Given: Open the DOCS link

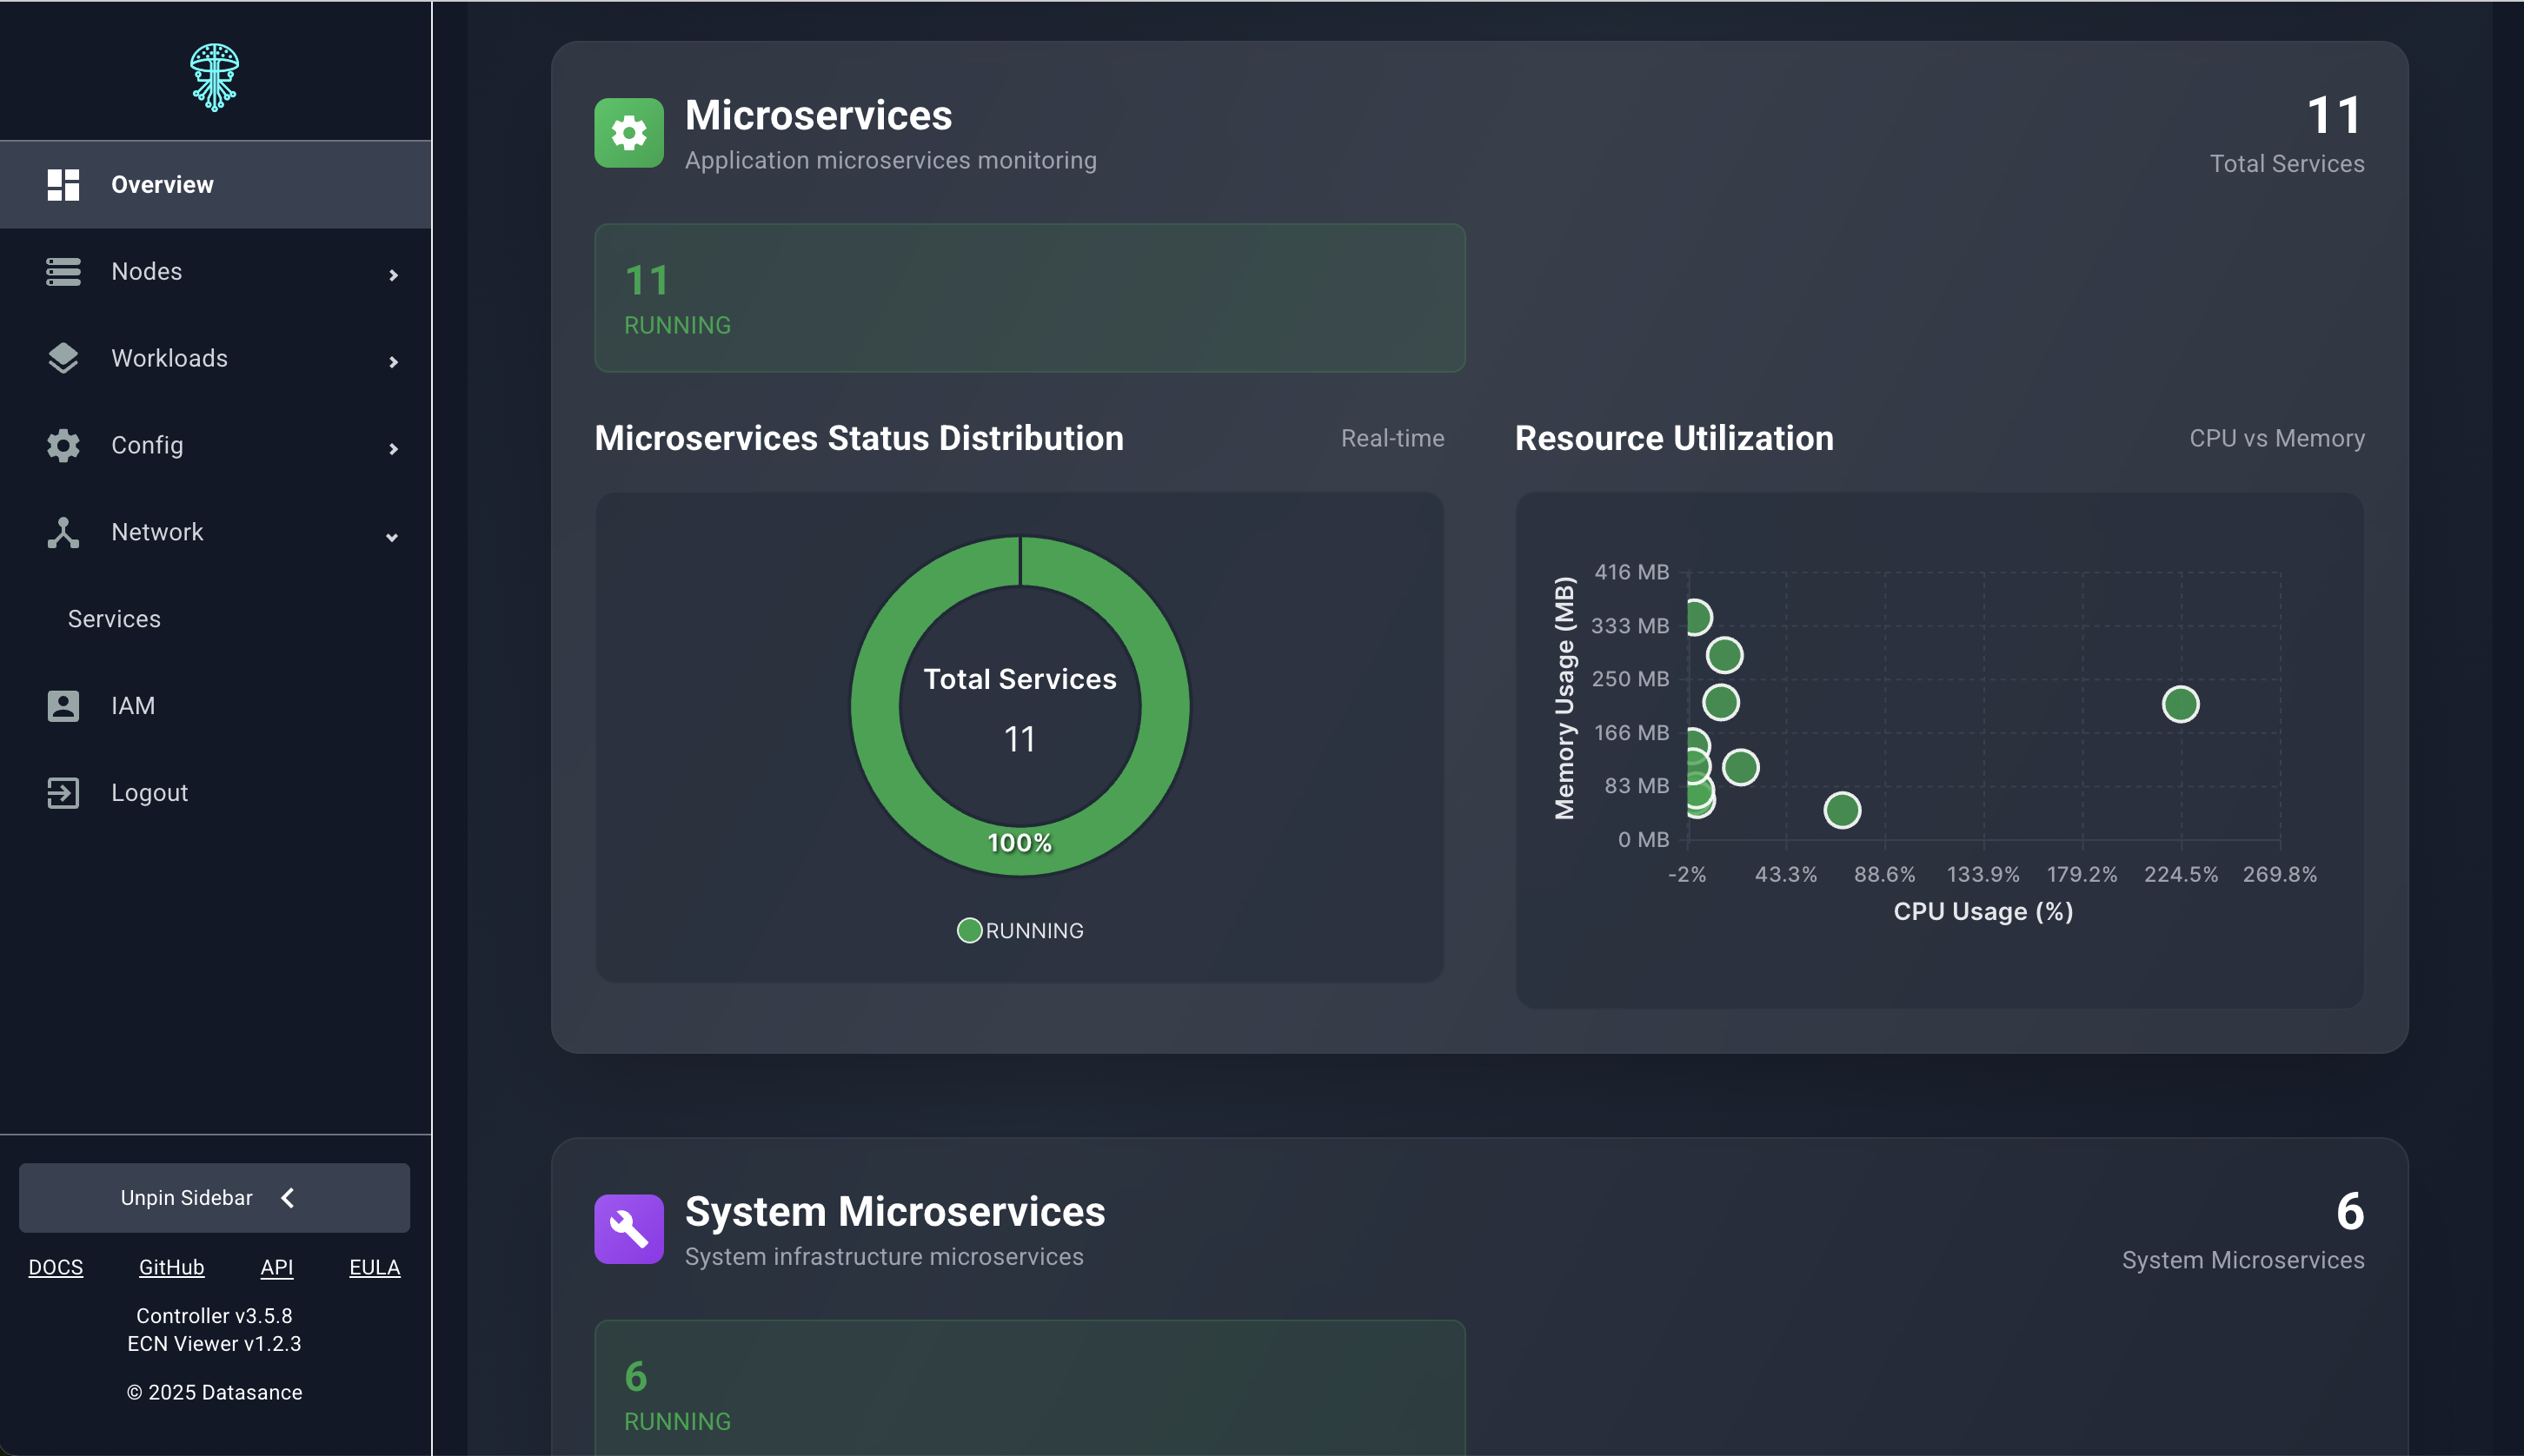Looking at the screenshot, I should coord(56,1266).
